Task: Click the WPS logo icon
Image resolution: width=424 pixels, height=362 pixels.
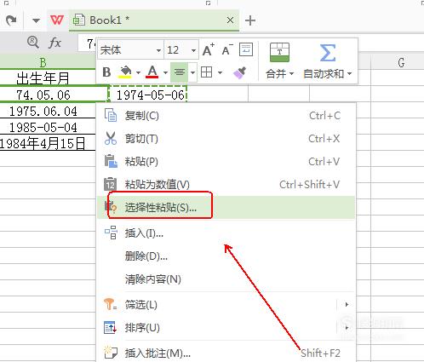Action: click(57, 20)
